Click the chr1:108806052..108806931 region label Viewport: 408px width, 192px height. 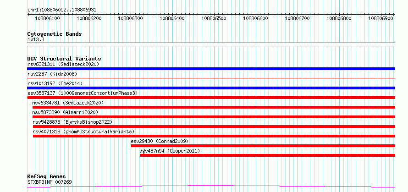[62, 10]
